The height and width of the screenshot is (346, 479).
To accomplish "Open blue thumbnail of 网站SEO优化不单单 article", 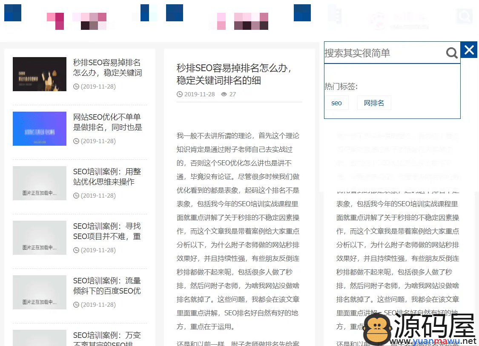I will click(40, 129).
